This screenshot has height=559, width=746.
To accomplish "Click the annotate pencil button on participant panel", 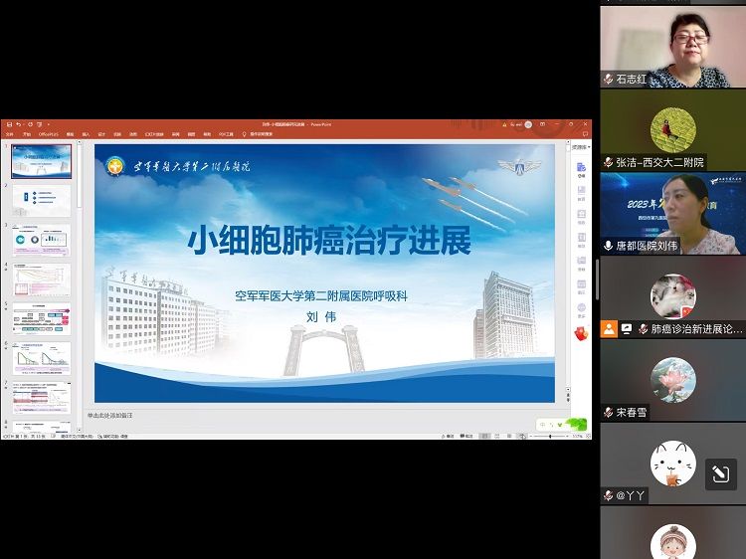I will (x=721, y=473).
